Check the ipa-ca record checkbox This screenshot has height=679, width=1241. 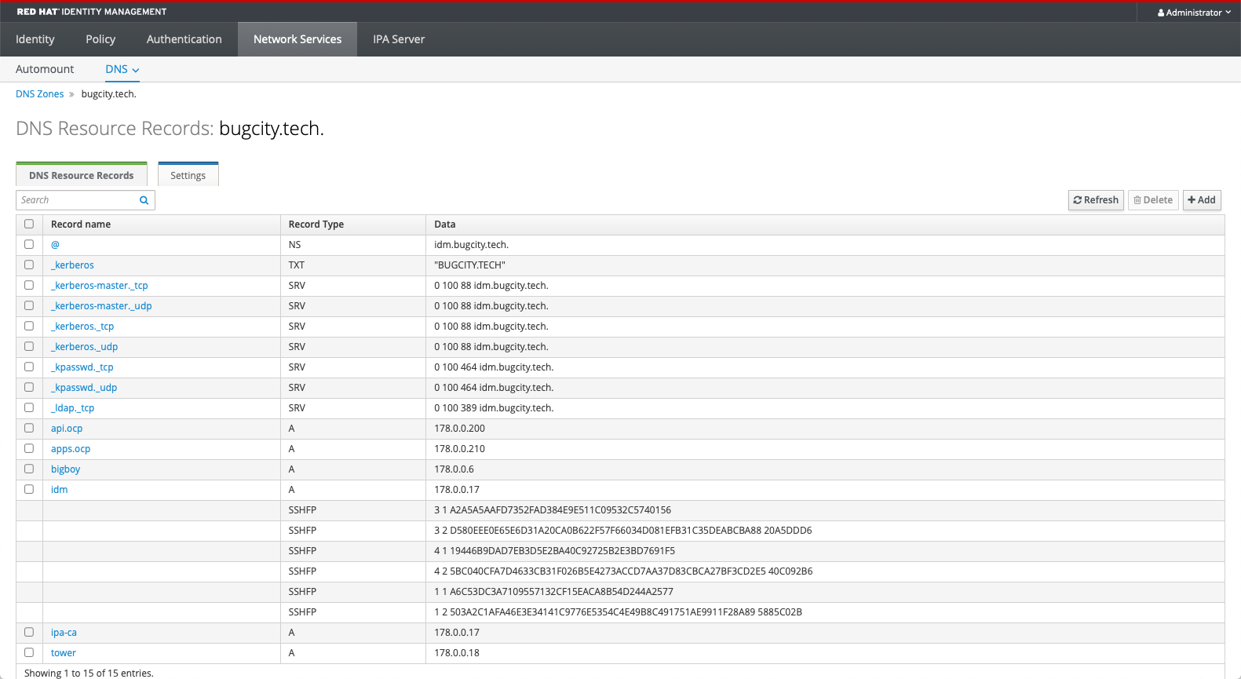click(x=29, y=632)
